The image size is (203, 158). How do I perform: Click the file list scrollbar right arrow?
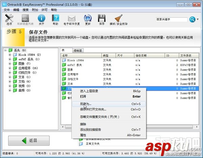pyautogui.click(x=197, y=127)
